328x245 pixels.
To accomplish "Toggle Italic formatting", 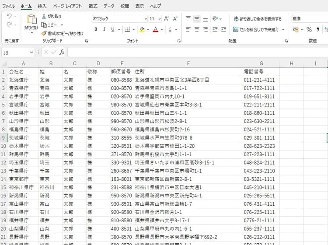I will [x=104, y=29].
